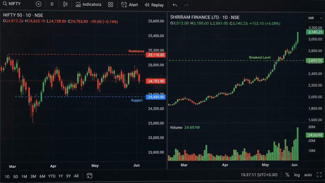Select the 1Y time range
325x183 pixels.
[61, 176]
